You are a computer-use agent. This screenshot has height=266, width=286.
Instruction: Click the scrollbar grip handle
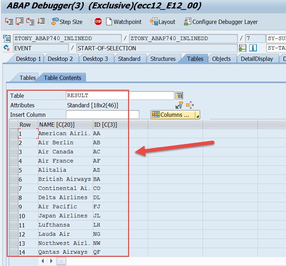pos(61,261)
